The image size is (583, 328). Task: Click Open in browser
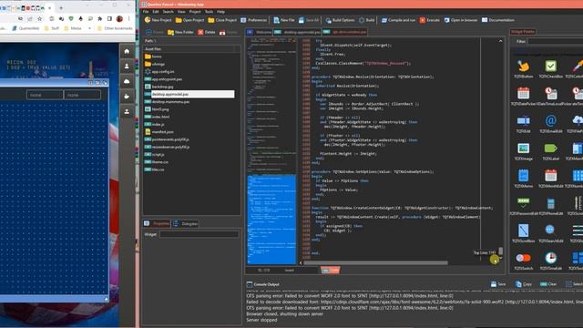(461, 20)
